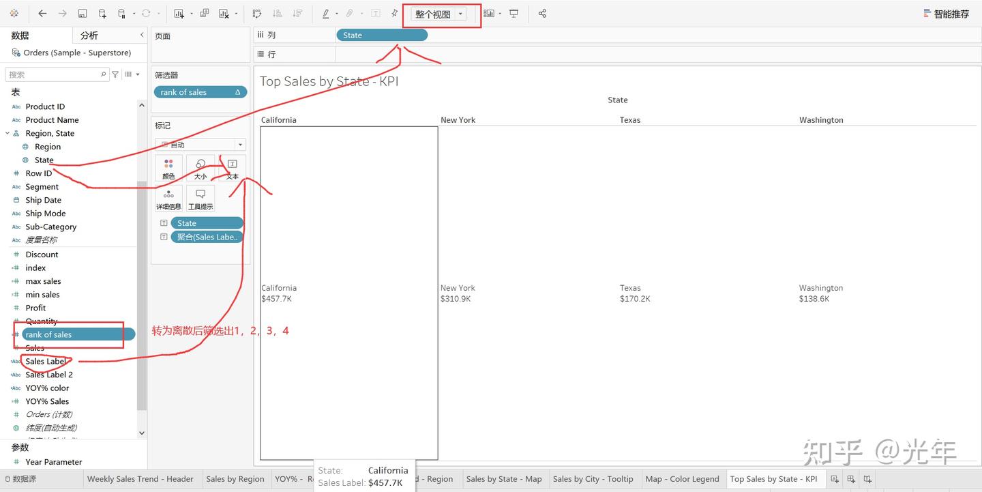The width and height of the screenshot is (982, 492).
Task: Open the Sales by City - Tooltip sheet
Action: (x=593, y=479)
